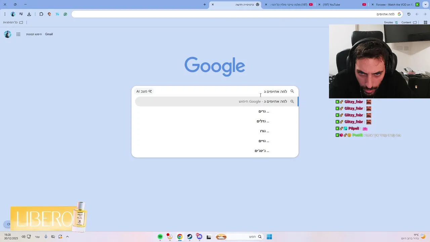Click the webcam overlay video

[379, 61]
